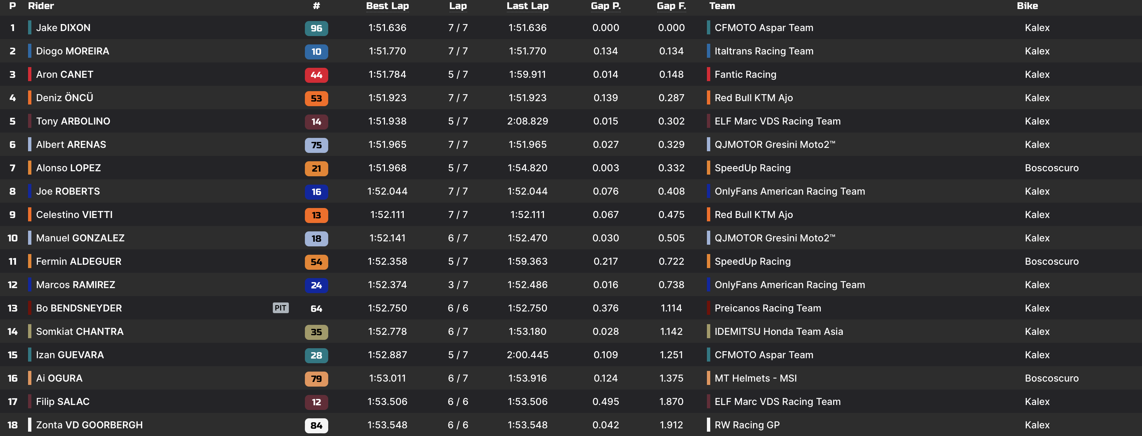The width and height of the screenshot is (1142, 436).
Task: Click OnlyFans American Racing Team for Roberts
Action: pos(789,191)
